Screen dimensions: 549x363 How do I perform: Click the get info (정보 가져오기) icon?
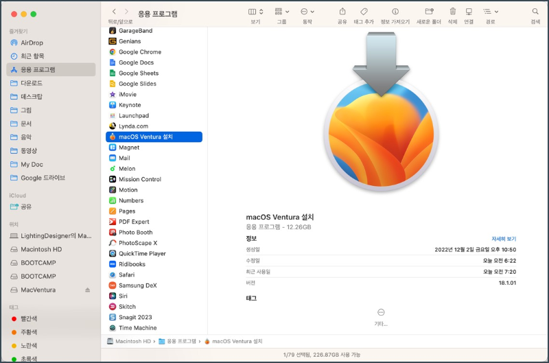pyautogui.click(x=395, y=12)
